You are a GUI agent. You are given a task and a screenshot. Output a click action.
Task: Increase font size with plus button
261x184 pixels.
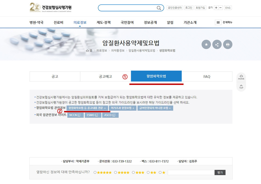216,8
